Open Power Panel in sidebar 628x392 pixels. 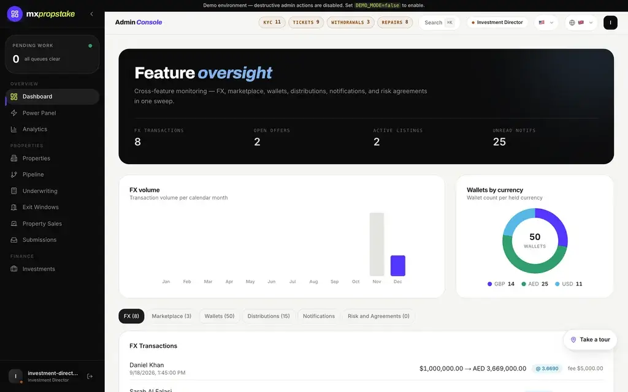[53, 113]
